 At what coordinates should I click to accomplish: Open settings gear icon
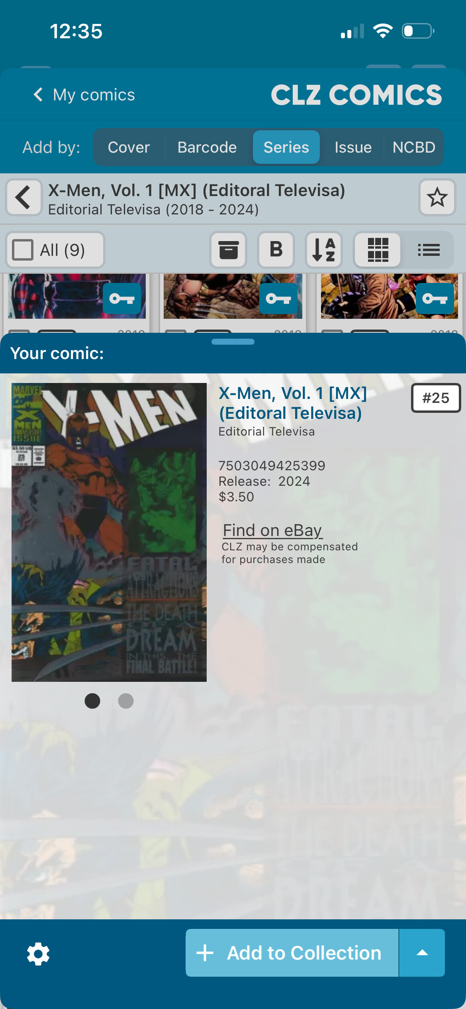[x=38, y=954]
